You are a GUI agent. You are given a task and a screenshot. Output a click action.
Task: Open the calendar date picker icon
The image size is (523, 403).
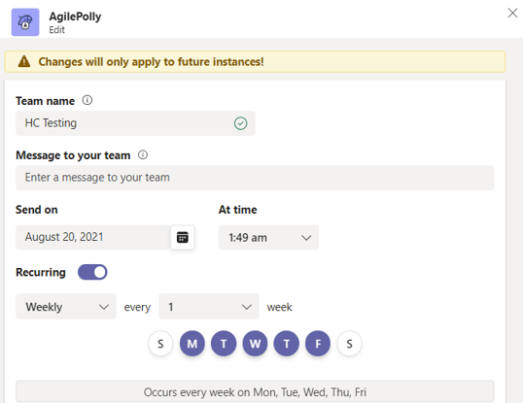tap(183, 237)
